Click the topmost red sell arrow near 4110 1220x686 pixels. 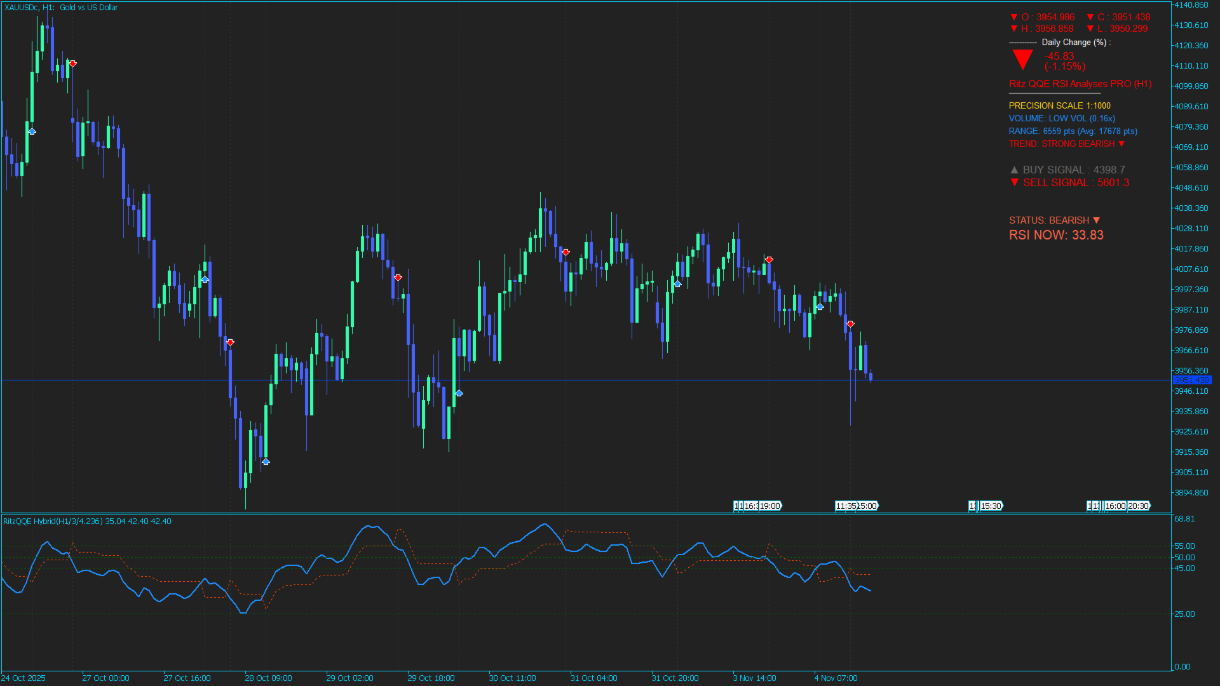click(73, 64)
